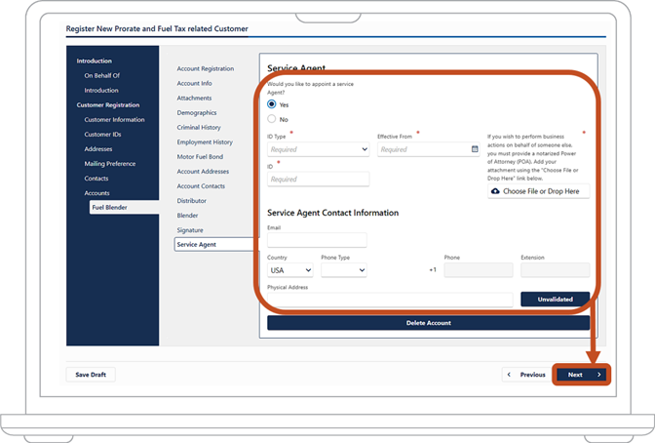Click the cloud upload icon
Screen dimensions: 655x443
pyautogui.click(x=495, y=191)
